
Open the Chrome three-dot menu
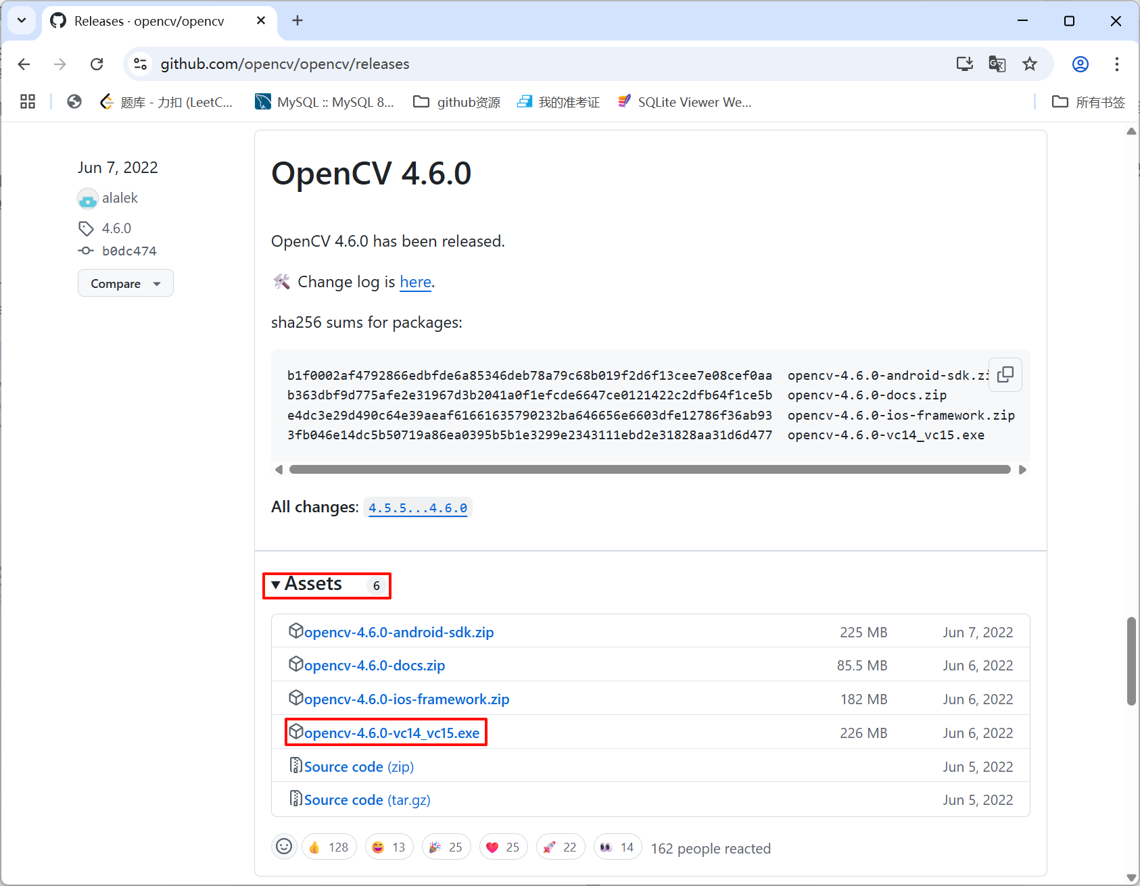coord(1117,64)
